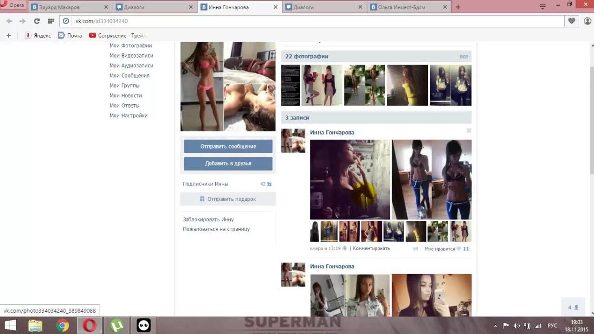Open Мои Ответы in the VK sidebar
The height and width of the screenshot is (334, 594).
124,105
